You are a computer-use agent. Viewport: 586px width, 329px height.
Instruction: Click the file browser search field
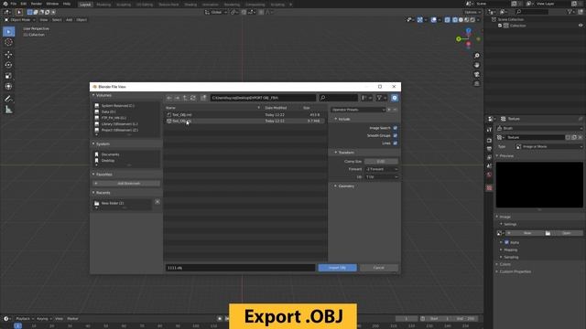click(339, 98)
